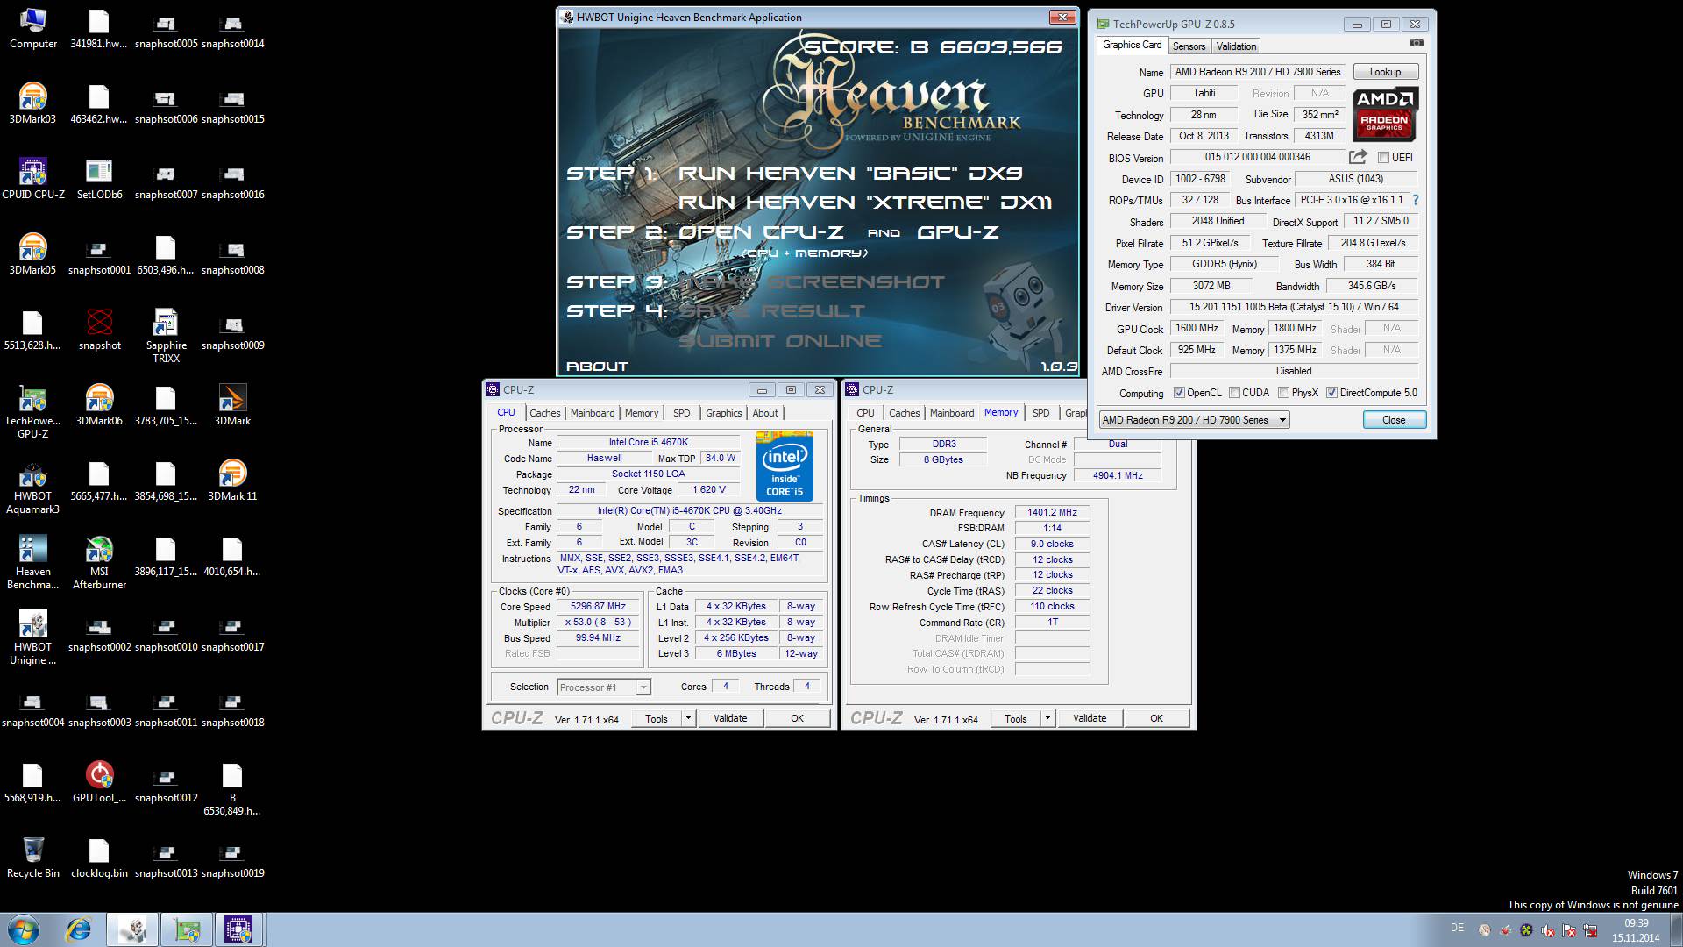This screenshot has height=947, width=1683.
Task: Switch to the Validation tab in GPU-Z
Action: click(1236, 46)
